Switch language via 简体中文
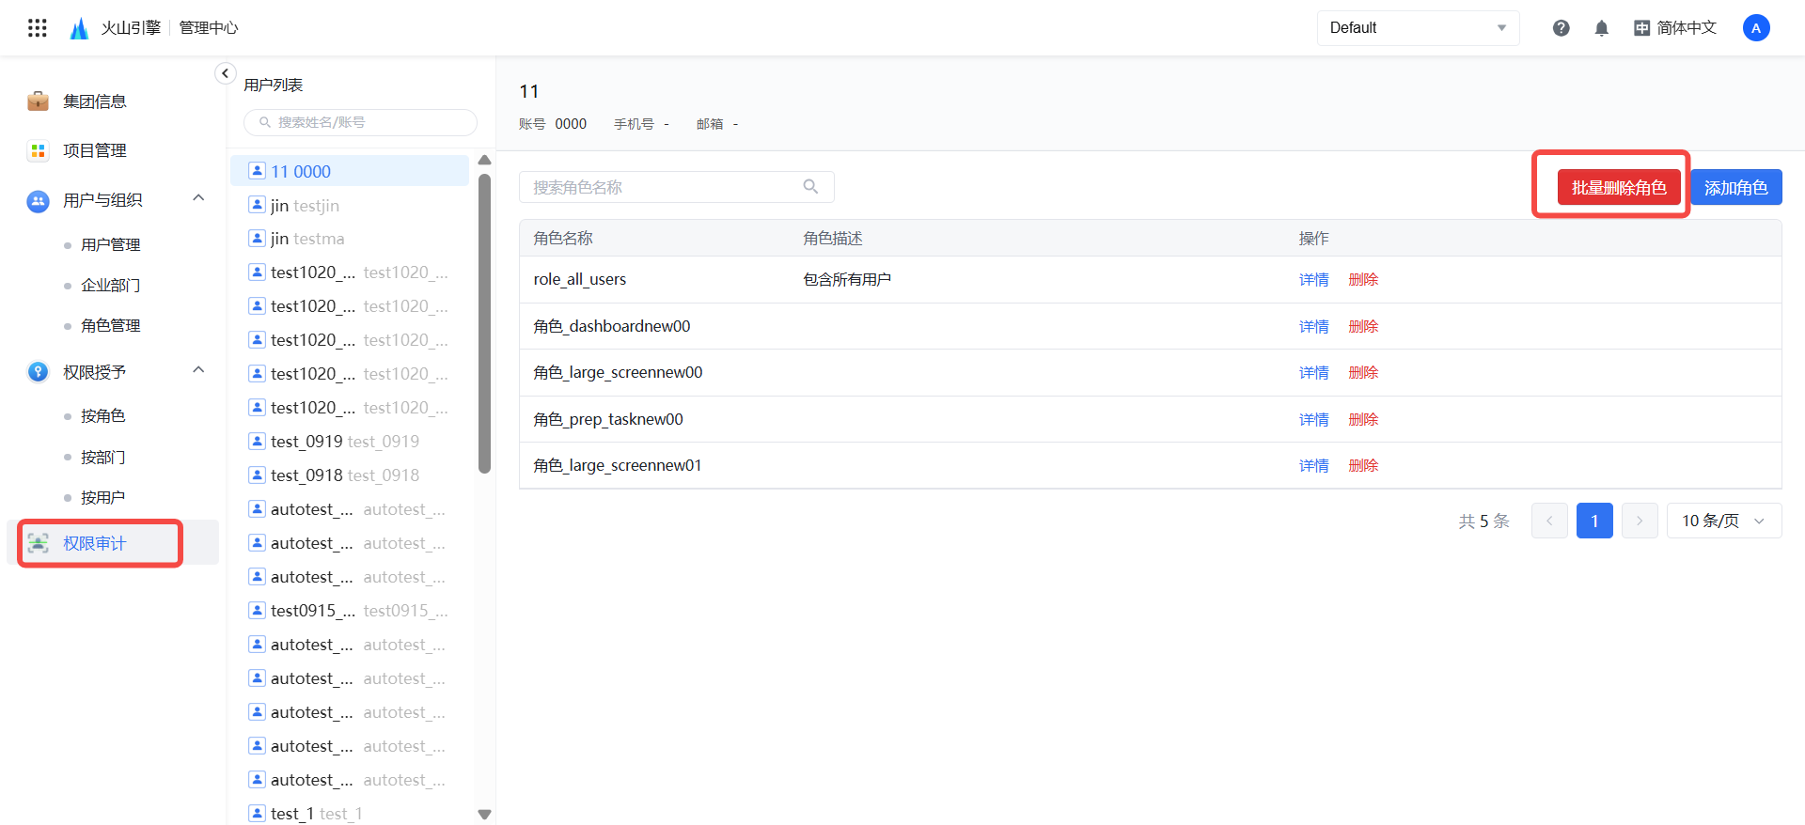This screenshot has height=825, width=1805. [1675, 28]
